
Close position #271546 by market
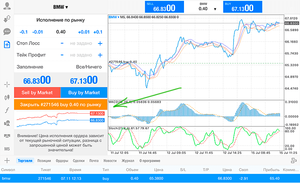pyautogui.click(x=60, y=104)
